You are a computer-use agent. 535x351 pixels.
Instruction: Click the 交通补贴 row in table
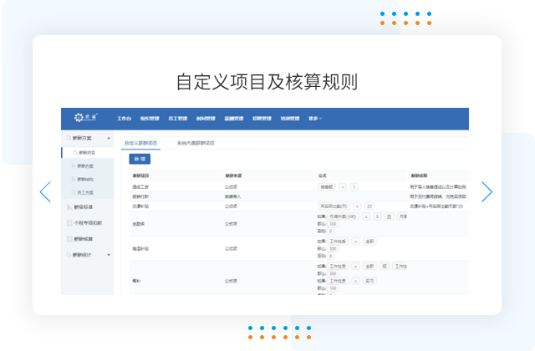click(142, 205)
